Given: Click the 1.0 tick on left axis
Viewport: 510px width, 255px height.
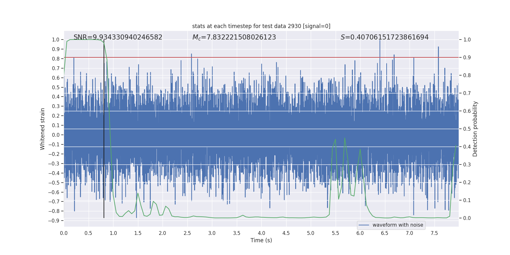Looking at the screenshot, I should tap(56, 40).
